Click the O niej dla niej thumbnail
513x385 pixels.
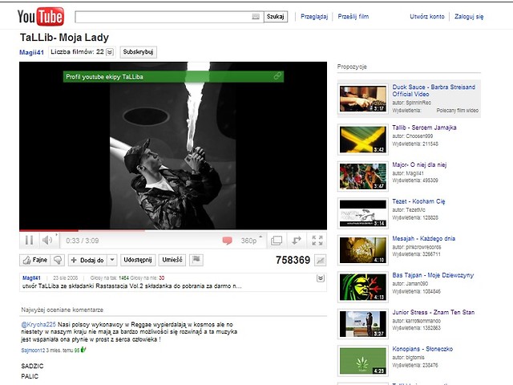363,176
